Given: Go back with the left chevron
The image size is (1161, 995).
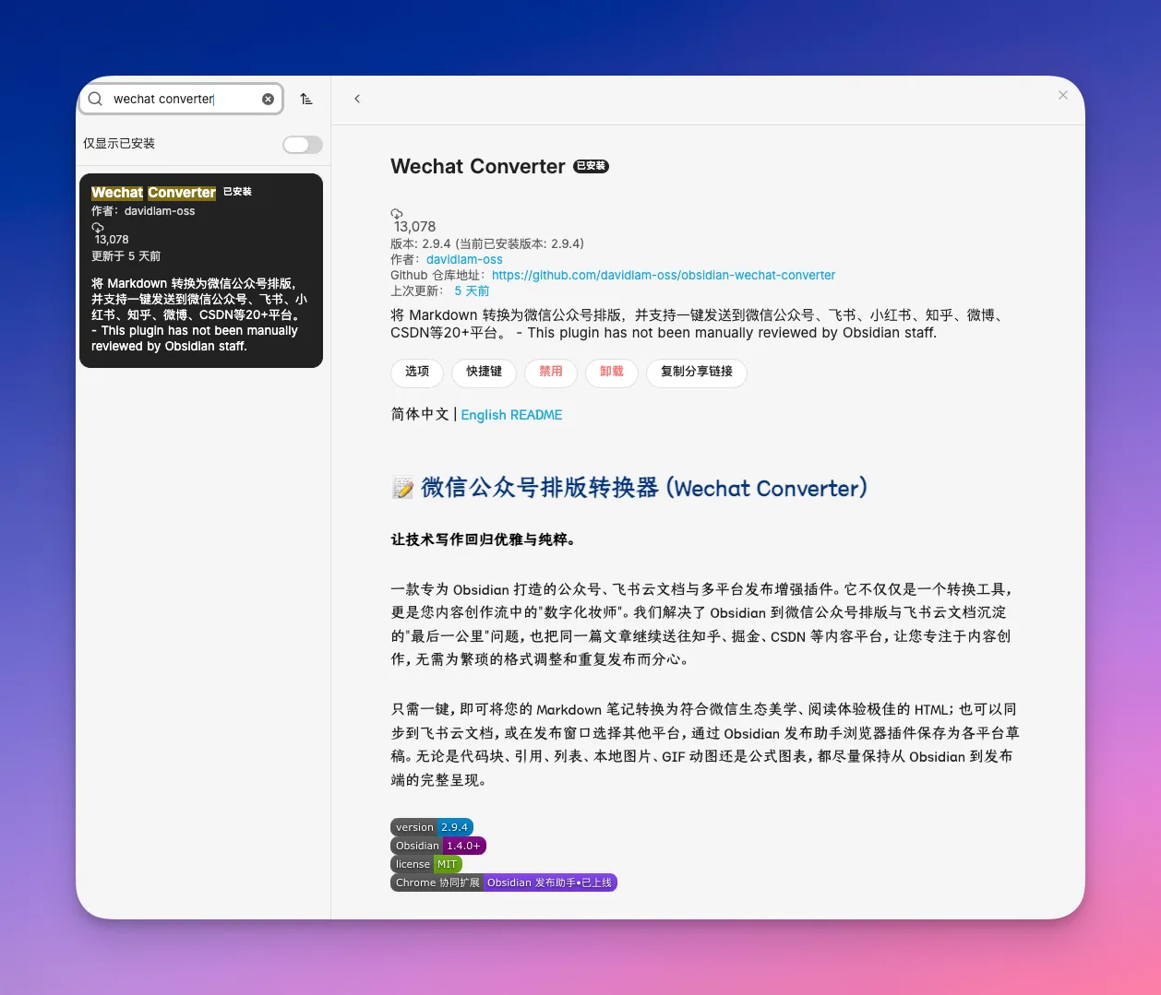Looking at the screenshot, I should point(357,99).
